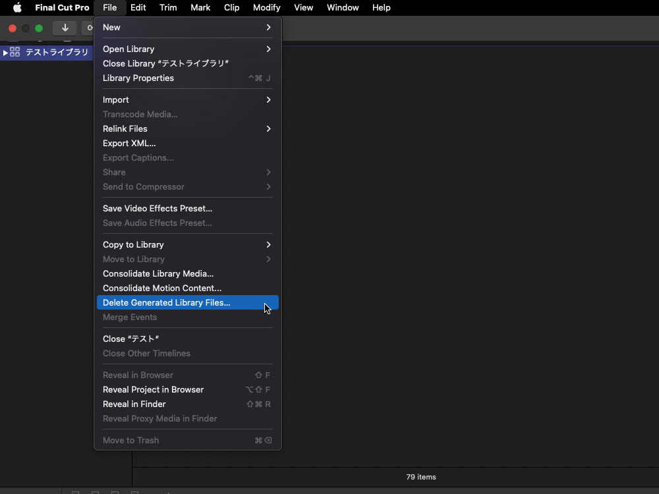Open the Apple menu
The image size is (659, 494).
point(17,7)
